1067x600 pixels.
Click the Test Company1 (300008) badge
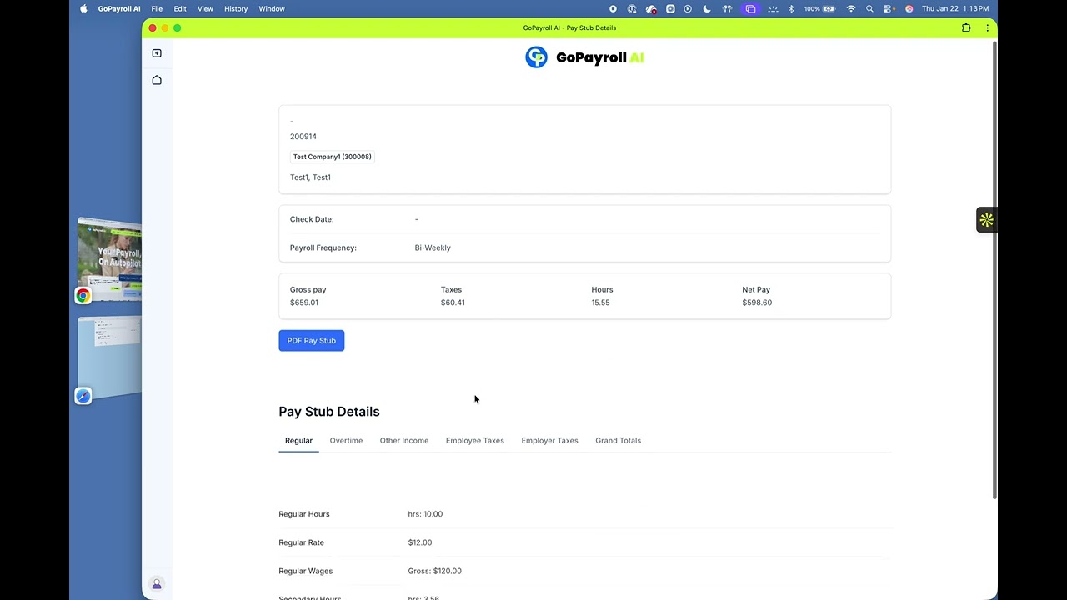(x=332, y=157)
